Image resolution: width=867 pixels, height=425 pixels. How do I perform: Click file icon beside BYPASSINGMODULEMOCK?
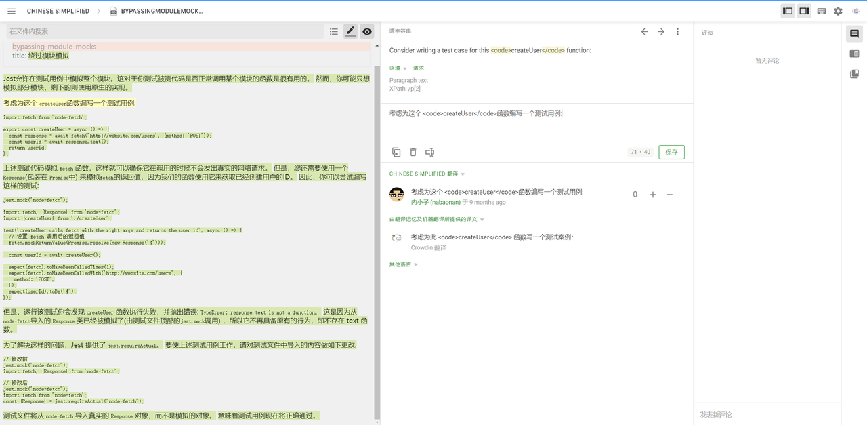(113, 11)
